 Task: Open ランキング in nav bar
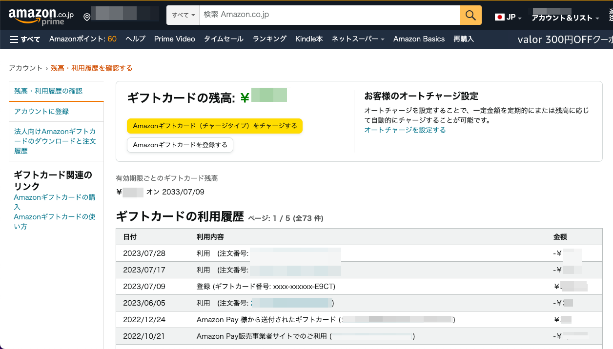[269, 39]
